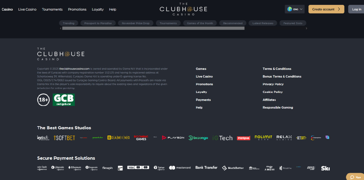This screenshot has height=180, width=364.
Task: Expand the Recommended games filter
Action: coord(232,23)
